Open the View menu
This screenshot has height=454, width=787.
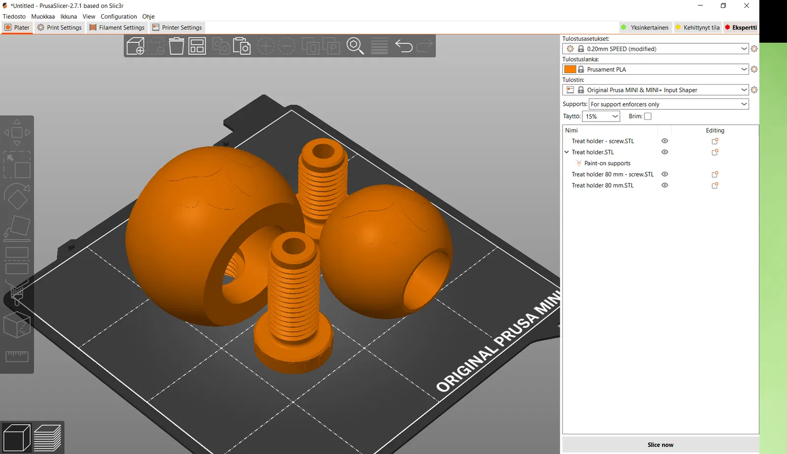[x=89, y=16]
